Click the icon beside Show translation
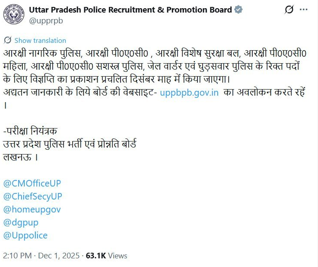Image resolution: width=318 pixels, height=267 pixels. (7, 40)
